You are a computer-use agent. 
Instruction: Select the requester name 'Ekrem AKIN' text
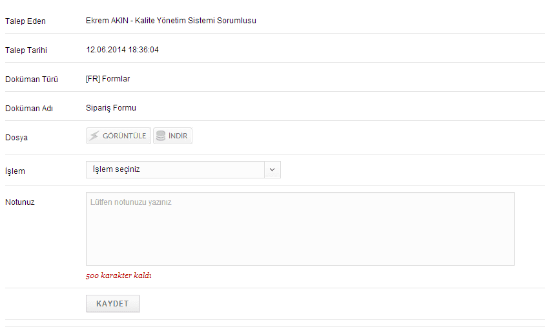[x=107, y=21]
